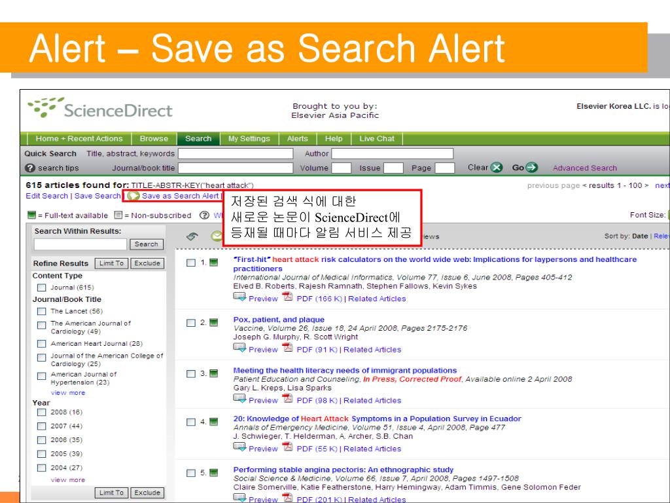Click the ScienceDirect logo
This screenshot has width=670, height=503.
point(99,108)
